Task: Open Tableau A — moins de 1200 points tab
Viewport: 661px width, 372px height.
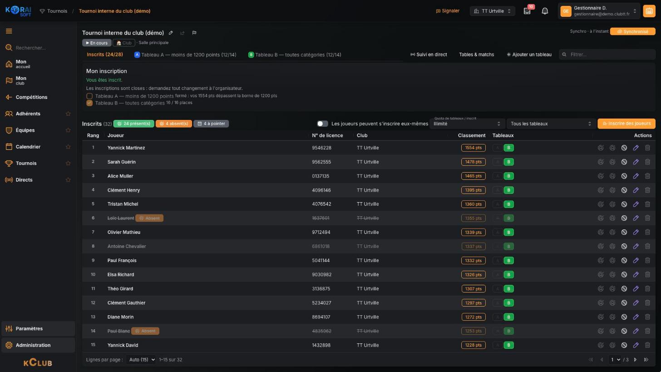Action: tap(185, 55)
